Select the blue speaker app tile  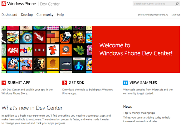coord(26,37)
